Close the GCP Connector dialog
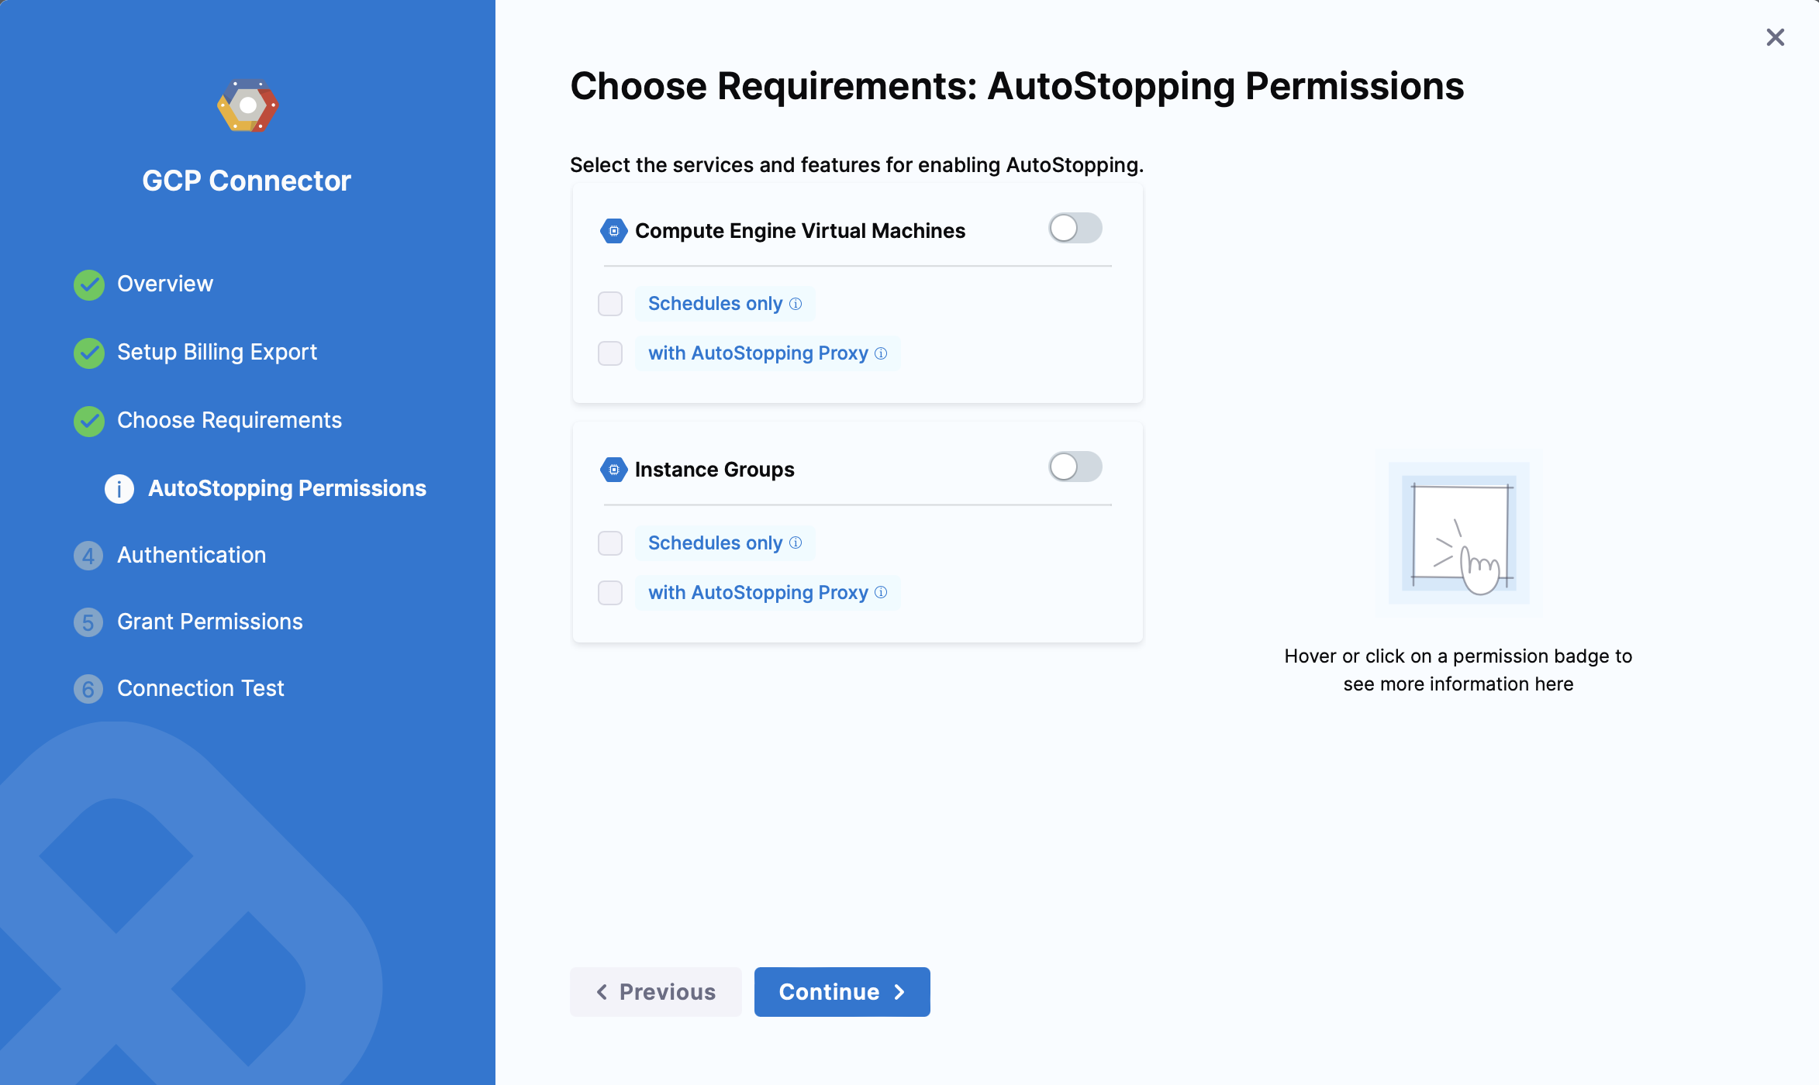1819x1085 pixels. [1775, 37]
